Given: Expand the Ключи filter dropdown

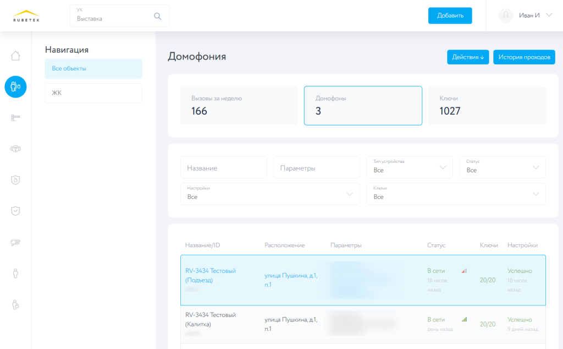Looking at the screenshot, I should 456,194.
